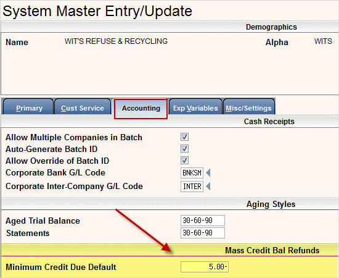Click the Name label in Demographics

pos(17,42)
